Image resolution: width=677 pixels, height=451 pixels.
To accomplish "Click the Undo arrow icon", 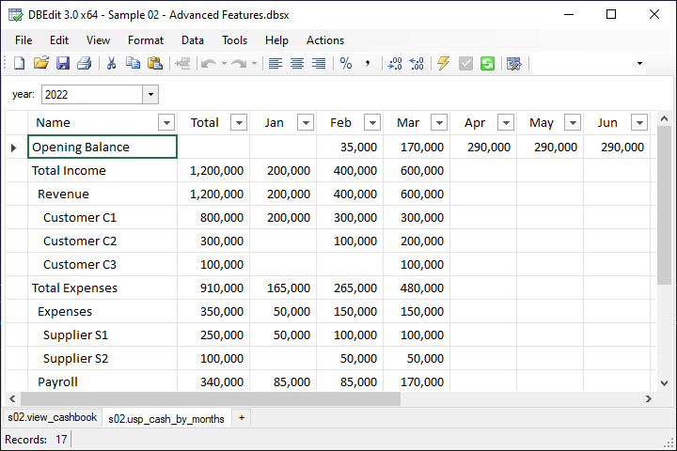I will pyautogui.click(x=209, y=64).
